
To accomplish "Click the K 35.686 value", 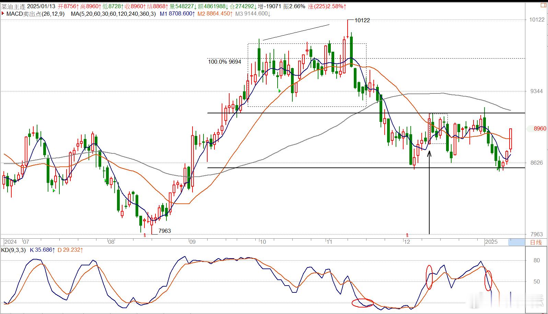I will tap(42, 250).
